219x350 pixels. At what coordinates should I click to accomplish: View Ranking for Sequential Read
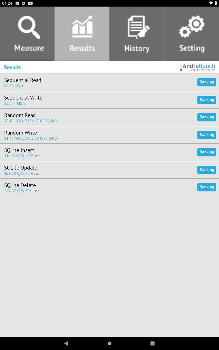tap(207, 82)
